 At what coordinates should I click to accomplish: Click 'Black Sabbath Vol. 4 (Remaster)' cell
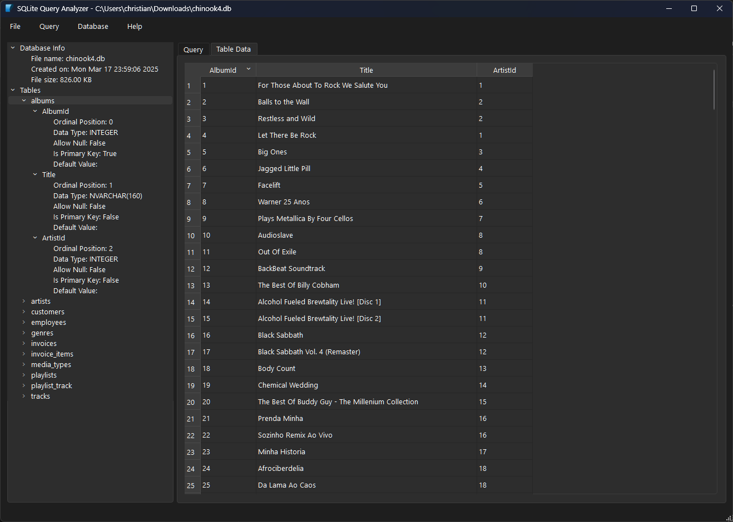click(366, 352)
